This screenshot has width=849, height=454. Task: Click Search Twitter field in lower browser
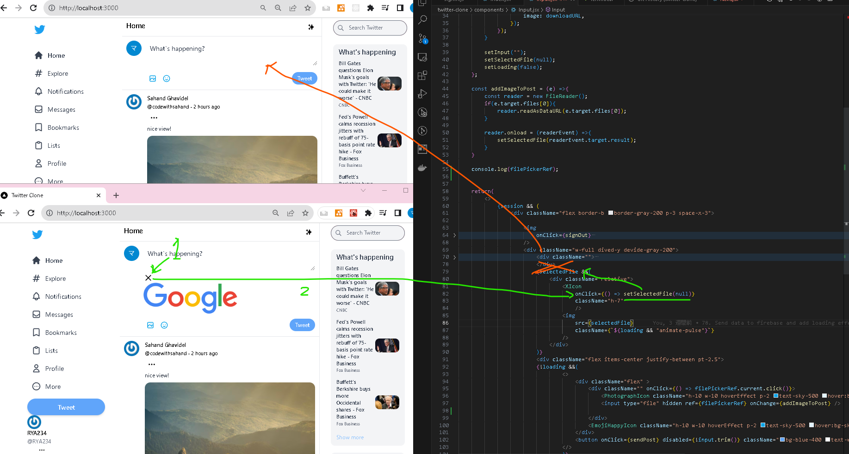tap(368, 233)
